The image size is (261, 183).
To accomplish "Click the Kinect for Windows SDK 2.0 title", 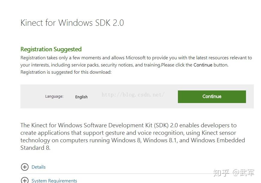I will (x=72, y=22).
